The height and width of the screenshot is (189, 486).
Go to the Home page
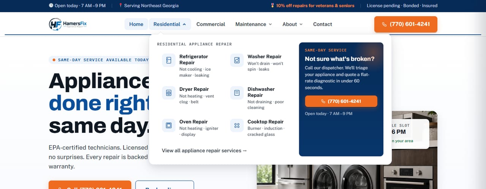pyautogui.click(x=136, y=24)
